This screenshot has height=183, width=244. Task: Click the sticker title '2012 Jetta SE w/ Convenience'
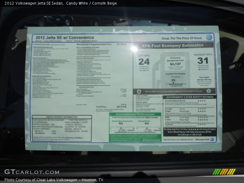click(65, 38)
